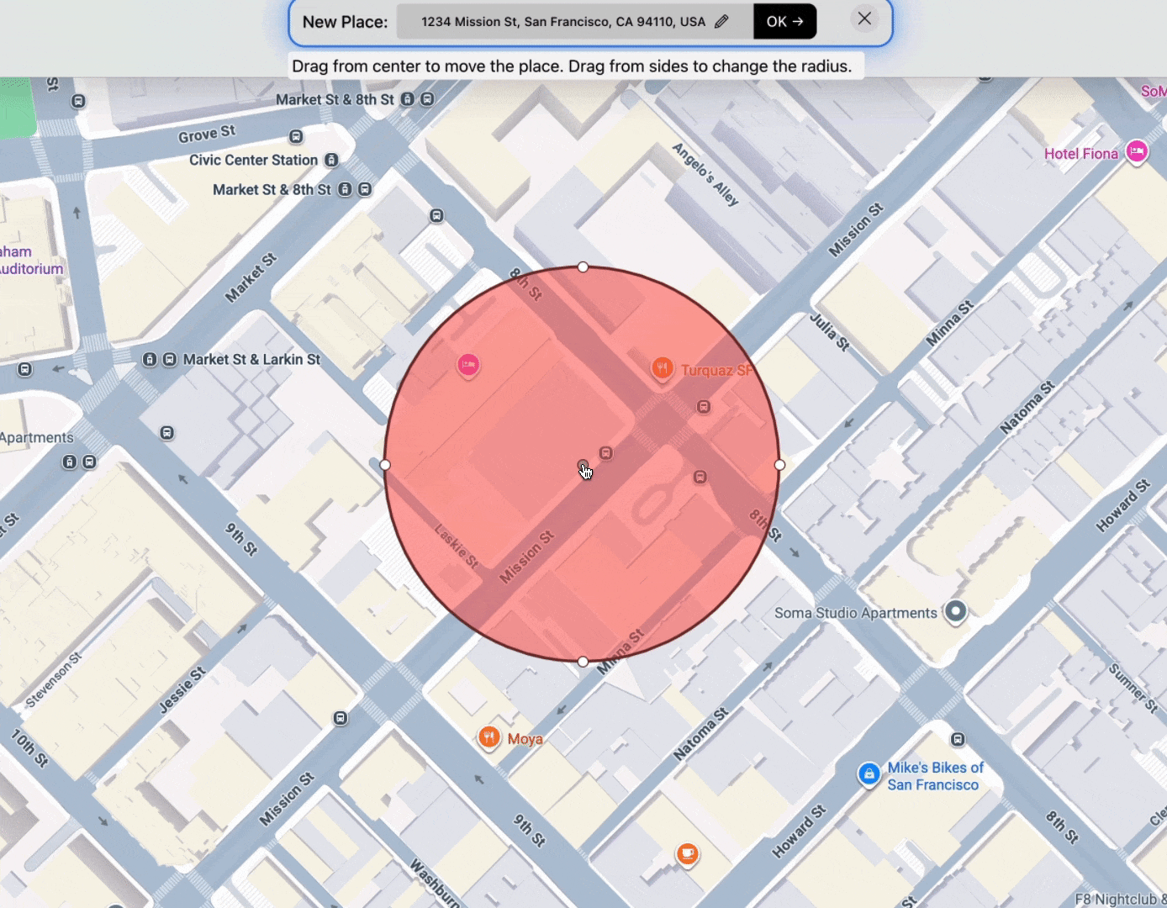The width and height of the screenshot is (1167, 908).
Task: Click bus stop icon above Mike's Bikes
Action: coord(958,740)
